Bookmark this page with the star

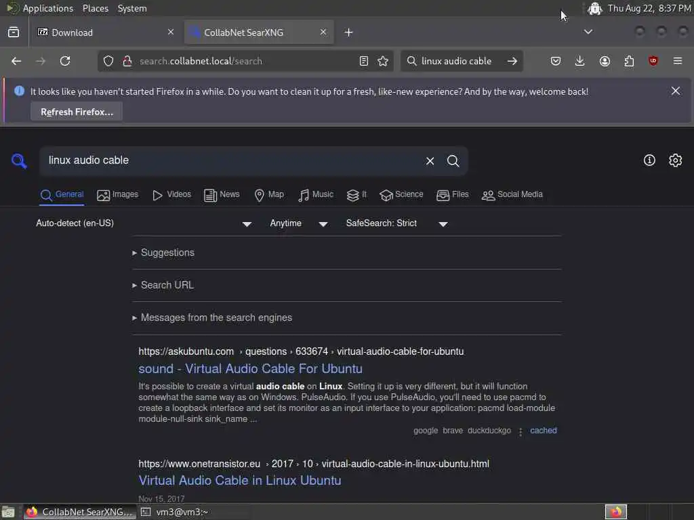tap(383, 61)
